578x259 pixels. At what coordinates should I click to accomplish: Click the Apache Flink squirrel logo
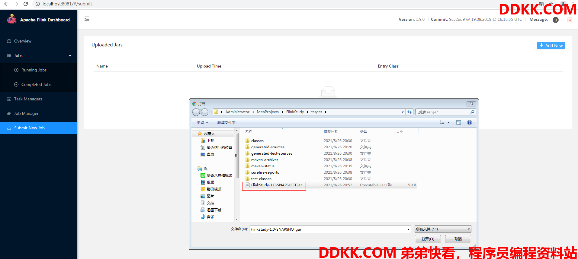(12, 19)
